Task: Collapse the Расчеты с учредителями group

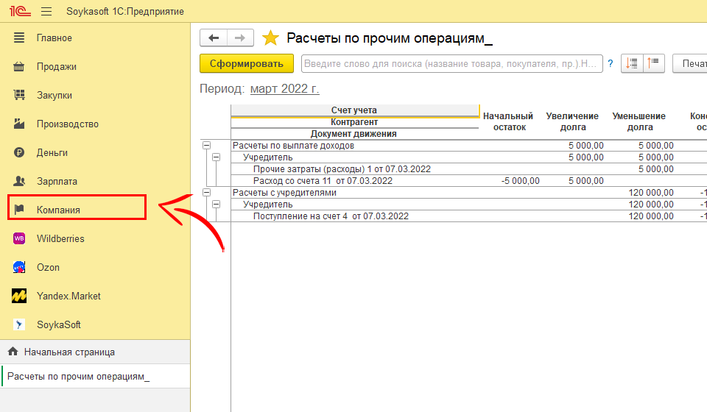Action: point(206,193)
